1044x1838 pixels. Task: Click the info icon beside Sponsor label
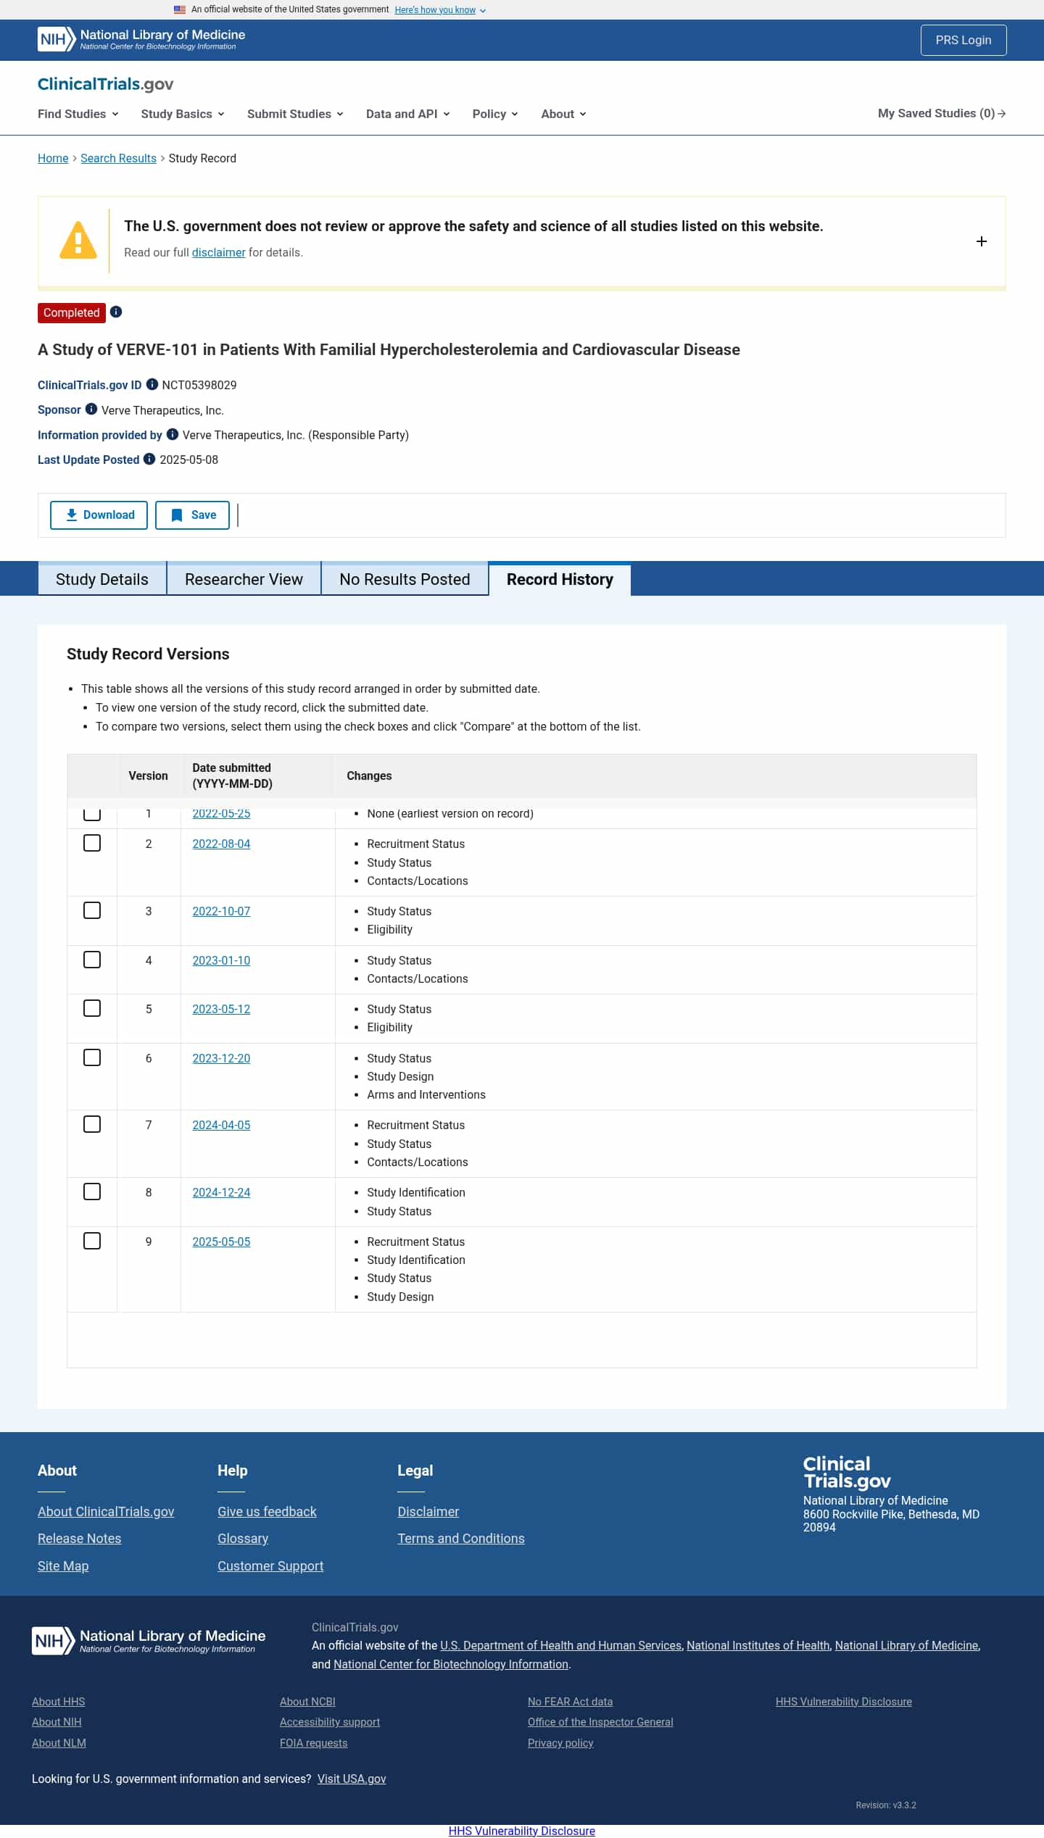pyautogui.click(x=91, y=409)
